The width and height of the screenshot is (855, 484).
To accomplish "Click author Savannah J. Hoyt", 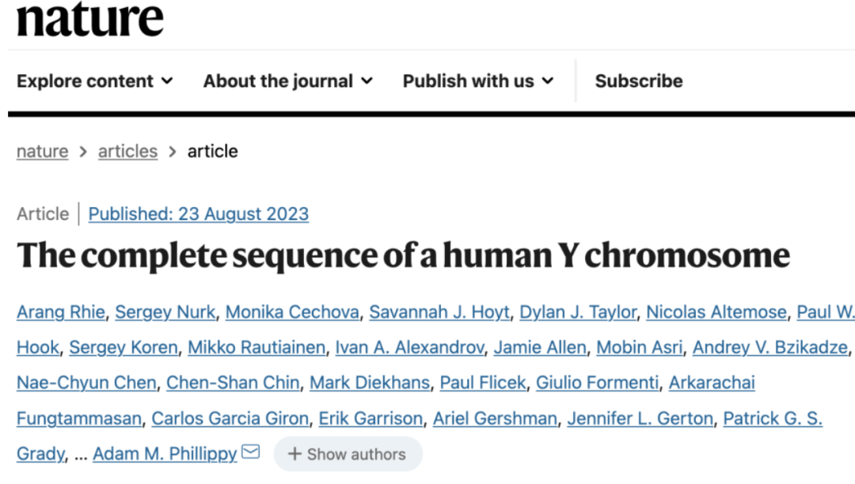I will (x=439, y=312).
